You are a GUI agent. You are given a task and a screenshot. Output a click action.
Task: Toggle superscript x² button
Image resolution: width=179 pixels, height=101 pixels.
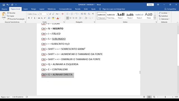(45, 18)
